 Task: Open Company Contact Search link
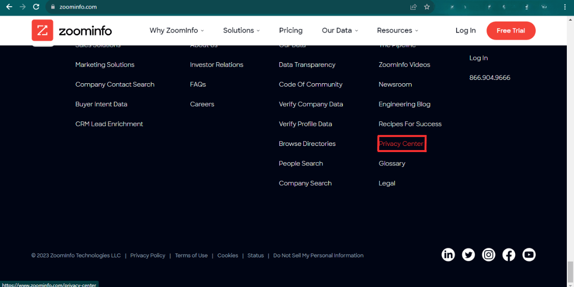coord(115,84)
